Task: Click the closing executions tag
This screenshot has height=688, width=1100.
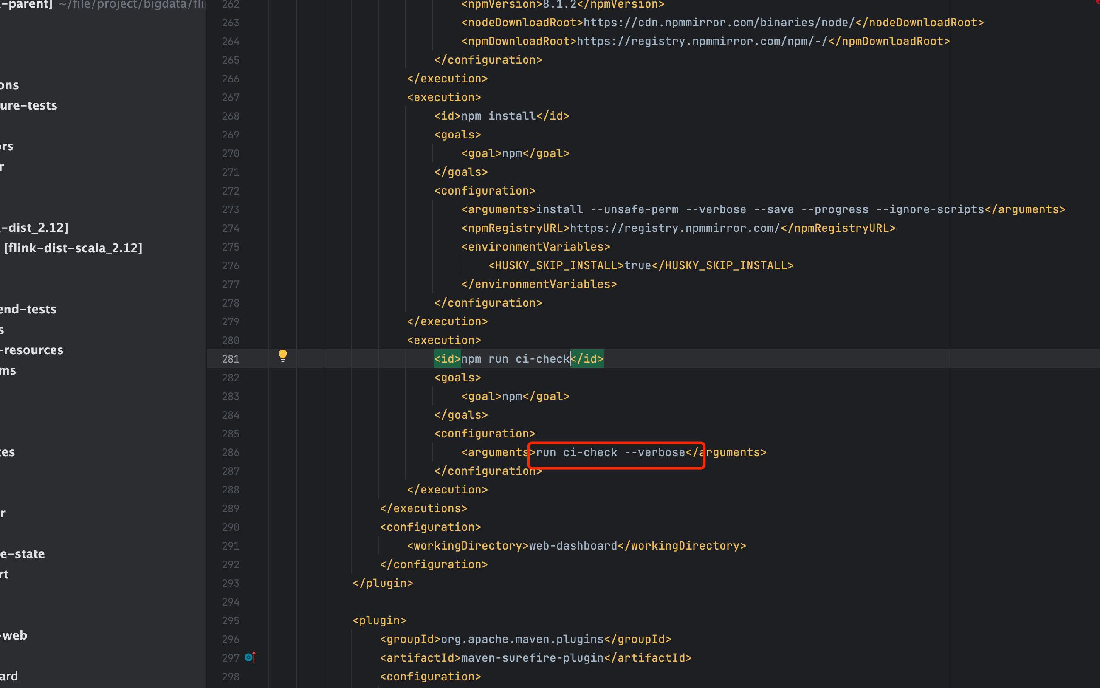Action: (423, 508)
